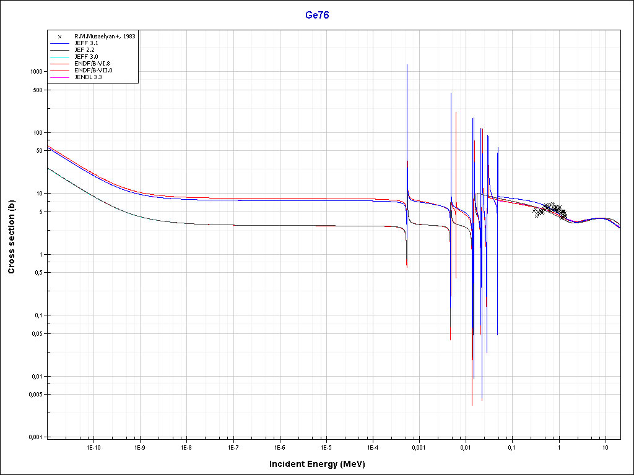This screenshot has width=634, height=475.
Task: Select ENDF/B-VII.0 in the legend
Action: [x=93, y=71]
